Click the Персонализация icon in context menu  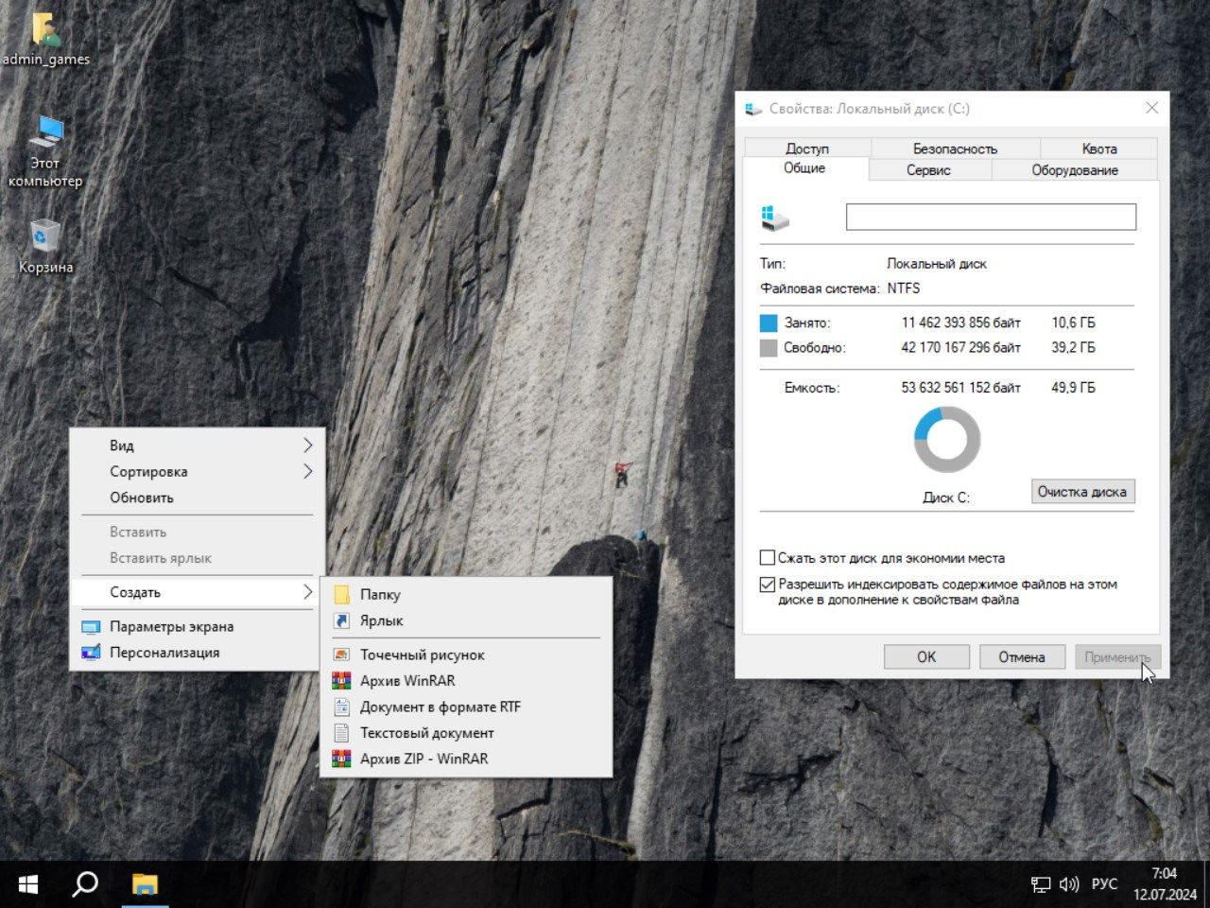[x=91, y=653]
